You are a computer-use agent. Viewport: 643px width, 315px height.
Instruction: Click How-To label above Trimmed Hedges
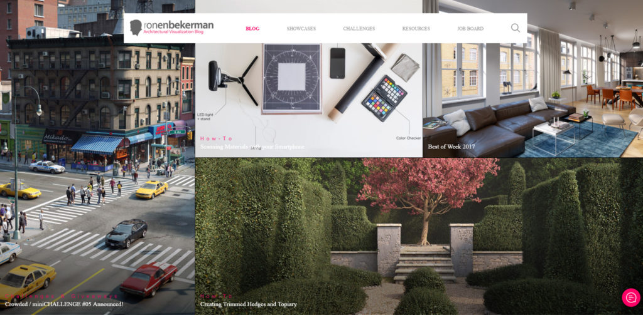coord(217,296)
